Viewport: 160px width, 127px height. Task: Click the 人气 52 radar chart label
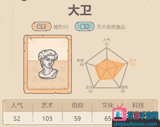click(107, 42)
